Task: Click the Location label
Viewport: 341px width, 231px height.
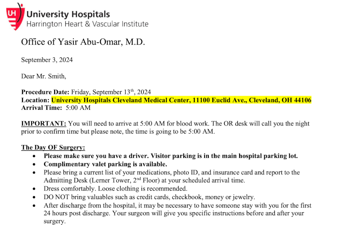Action: [x=36, y=100]
